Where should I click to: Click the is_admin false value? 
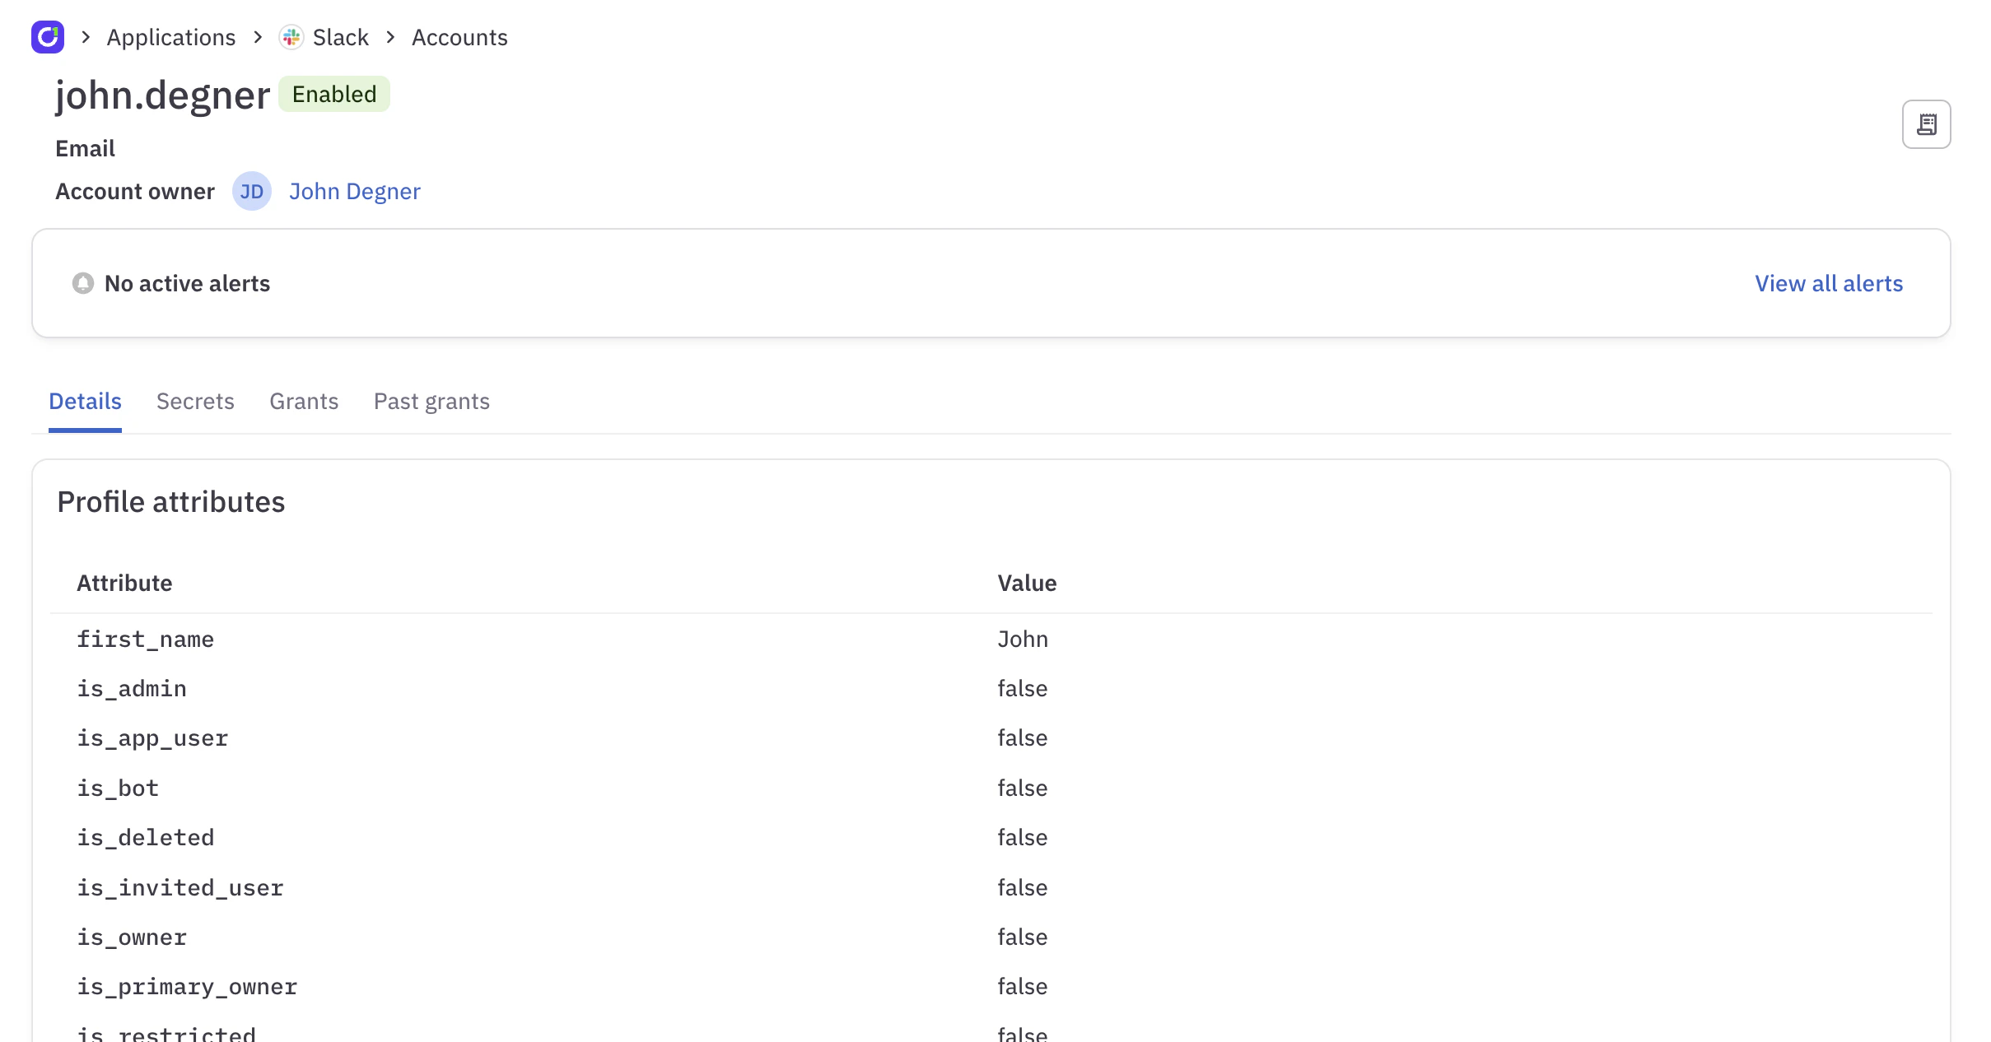click(1023, 688)
